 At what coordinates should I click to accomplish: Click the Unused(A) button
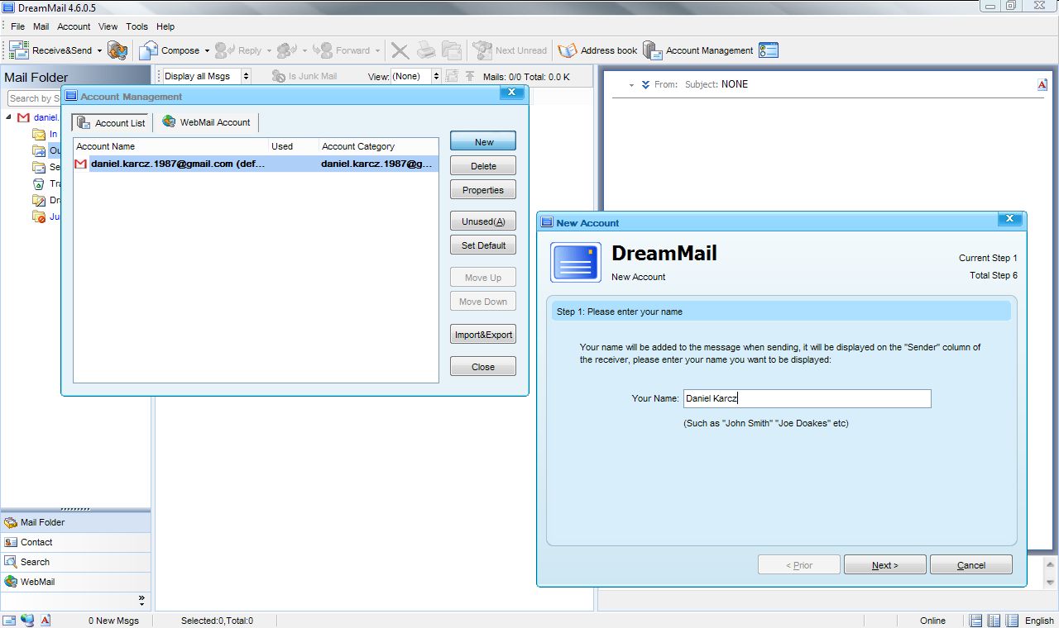click(x=483, y=221)
